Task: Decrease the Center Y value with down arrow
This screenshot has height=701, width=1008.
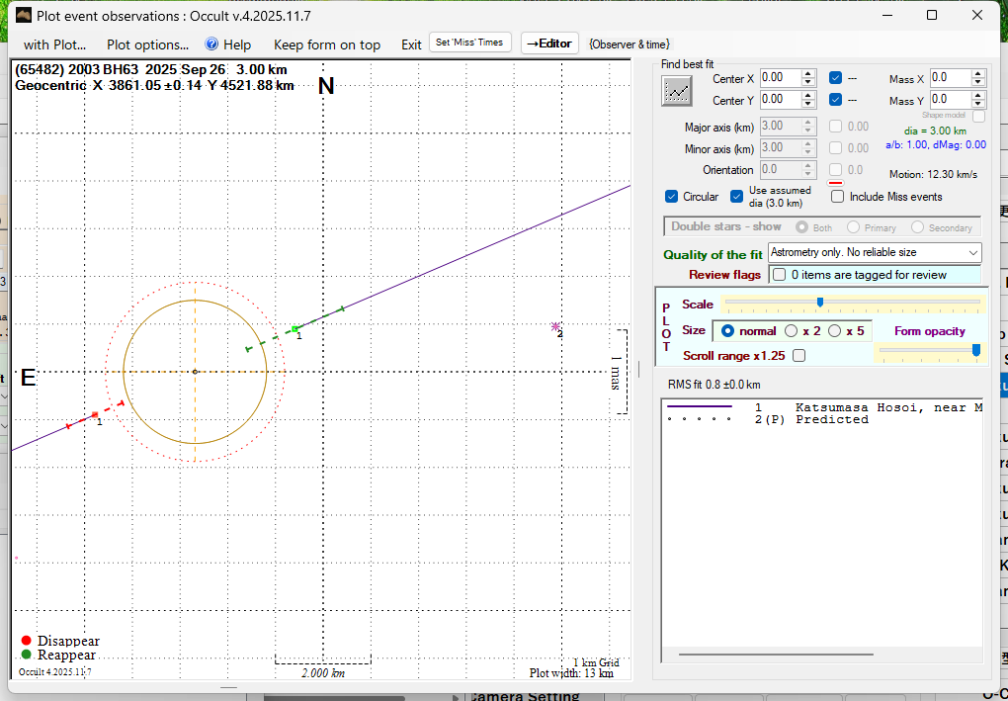Action: (x=808, y=104)
